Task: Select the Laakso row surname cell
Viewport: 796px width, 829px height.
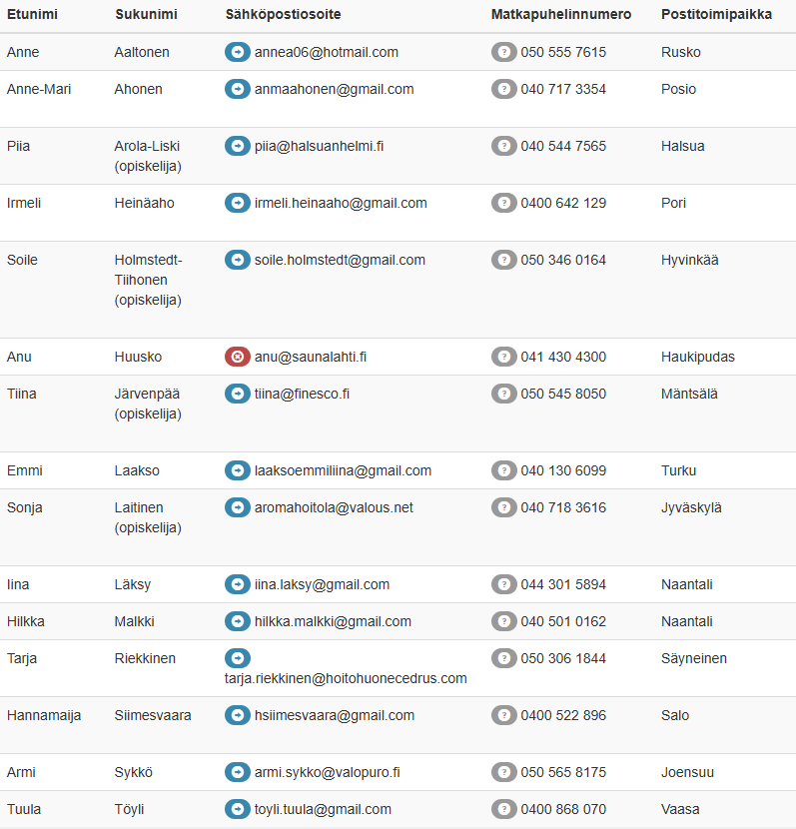Action: click(137, 470)
